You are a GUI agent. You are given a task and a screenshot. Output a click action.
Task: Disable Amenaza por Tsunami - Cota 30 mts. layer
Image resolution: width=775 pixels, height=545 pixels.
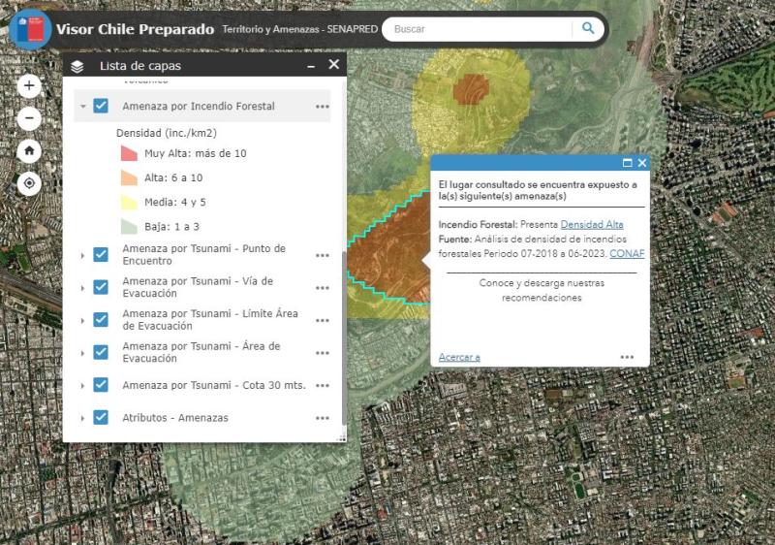101,385
